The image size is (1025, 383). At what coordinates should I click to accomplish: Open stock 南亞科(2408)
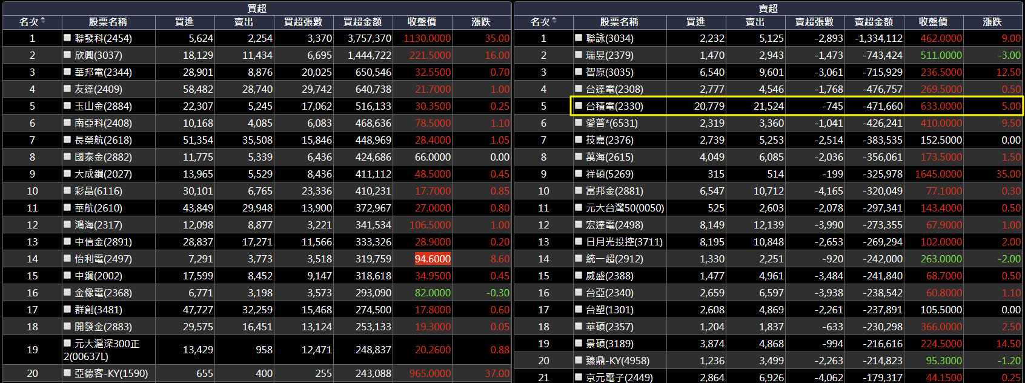point(103,123)
